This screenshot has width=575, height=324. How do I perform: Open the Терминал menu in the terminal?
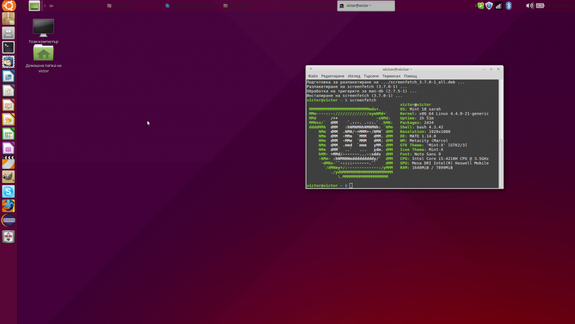tap(391, 76)
